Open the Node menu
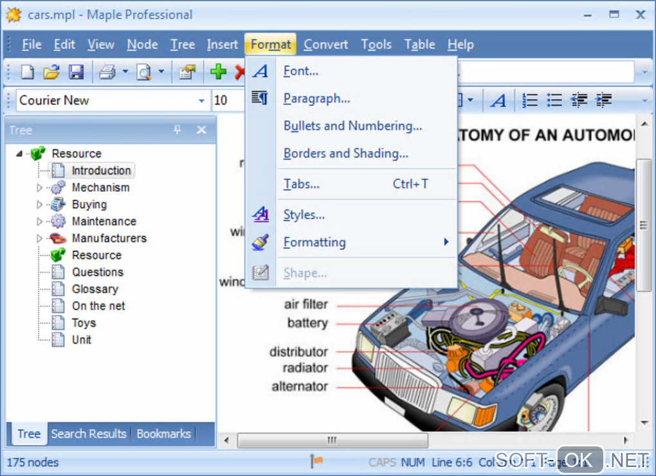Image resolution: width=656 pixels, height=476 pixels. coord(142,44)
